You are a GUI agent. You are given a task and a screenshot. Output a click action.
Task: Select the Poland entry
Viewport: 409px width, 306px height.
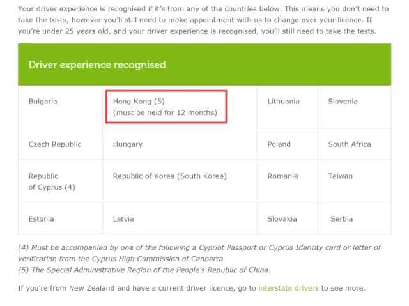(288, 144)
